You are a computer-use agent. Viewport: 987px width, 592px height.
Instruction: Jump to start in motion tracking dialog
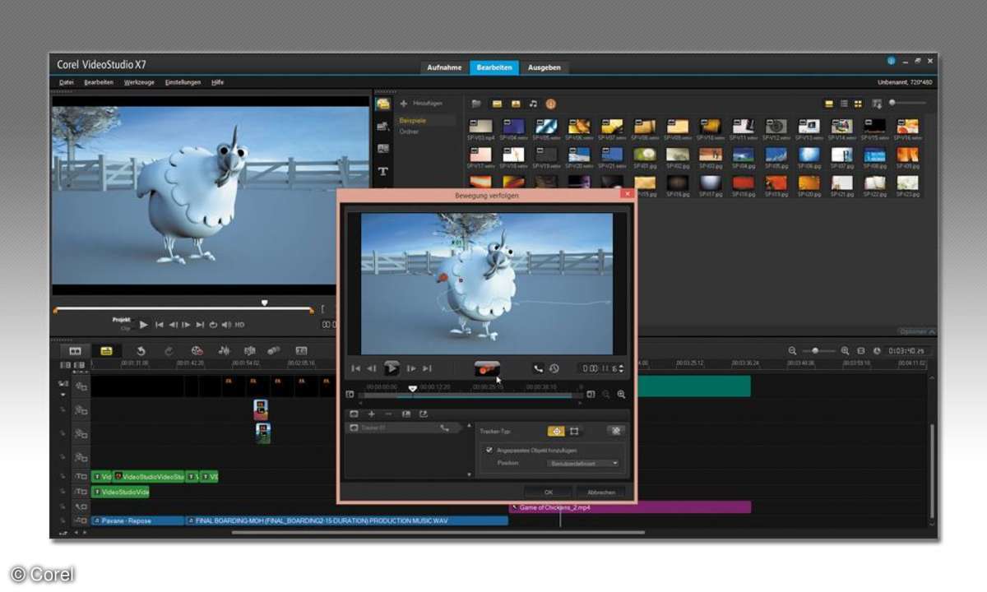click(356, 369)
